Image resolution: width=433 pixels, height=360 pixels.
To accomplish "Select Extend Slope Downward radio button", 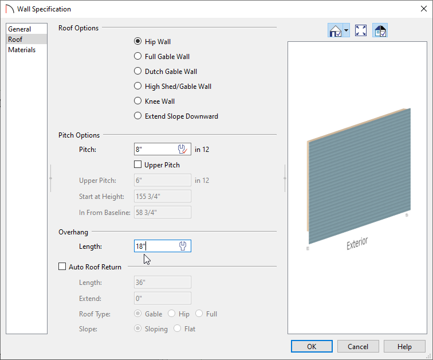I will (137, 116).
